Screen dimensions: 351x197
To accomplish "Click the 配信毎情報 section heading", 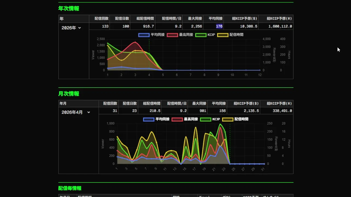I will point(70,188).
